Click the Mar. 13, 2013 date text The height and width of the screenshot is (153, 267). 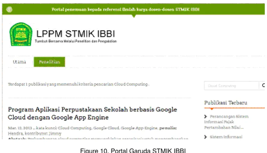20,128
